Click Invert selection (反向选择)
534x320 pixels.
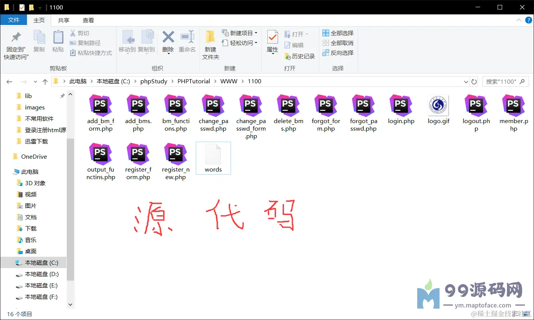pyautogui.click(x=338, y=53)
